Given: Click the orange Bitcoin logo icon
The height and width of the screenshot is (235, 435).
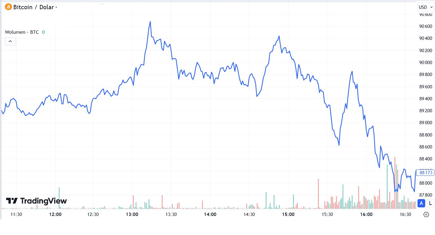Looking at the screenshot, I should click(x=8, y=7).
